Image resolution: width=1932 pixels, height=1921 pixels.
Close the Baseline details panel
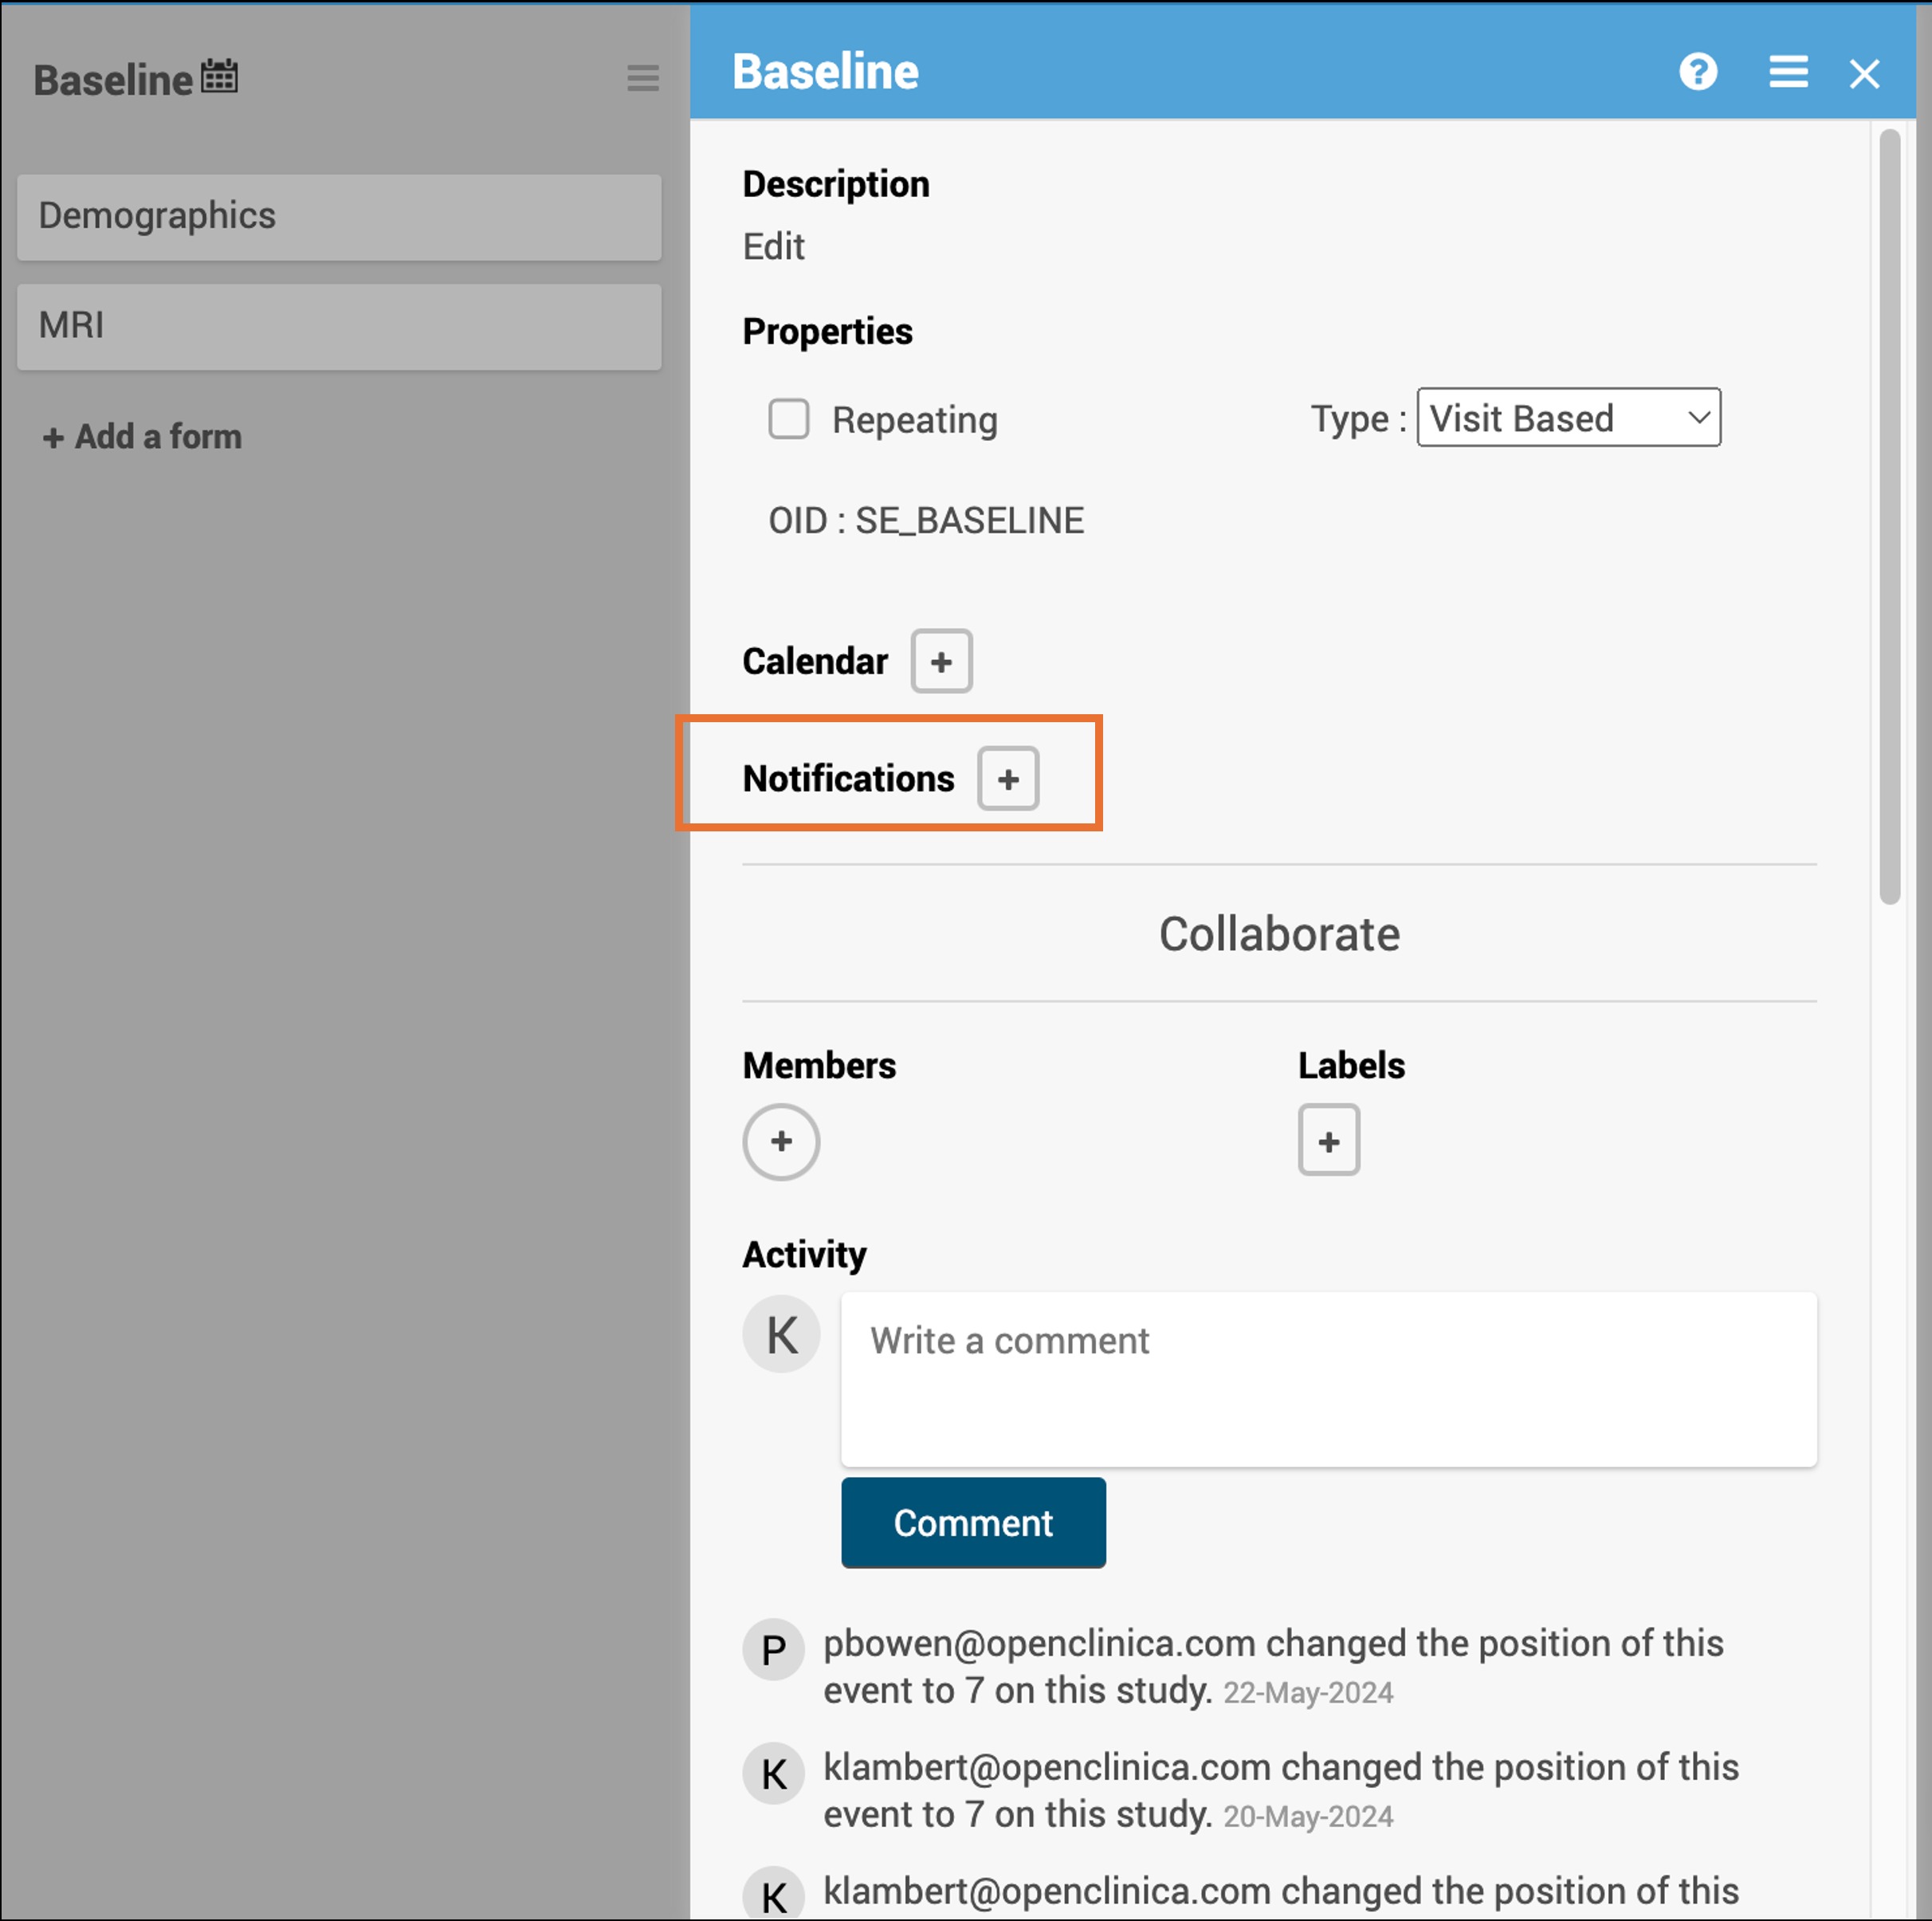tap(1863, 73)
